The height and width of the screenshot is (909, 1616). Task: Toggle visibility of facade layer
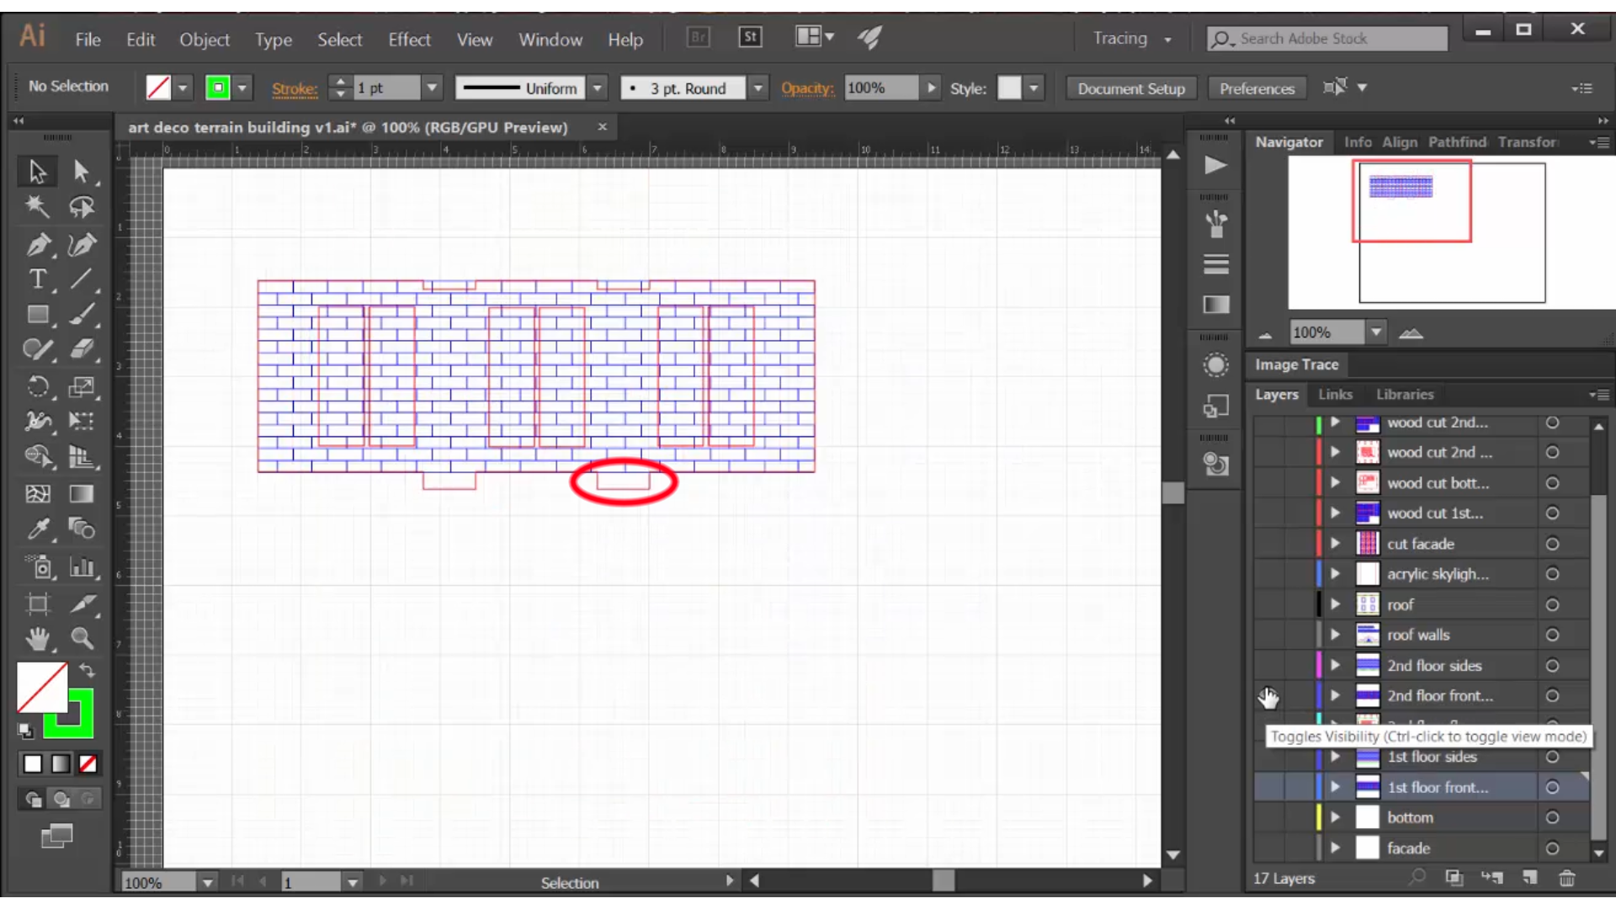(x=1268, y=848)
